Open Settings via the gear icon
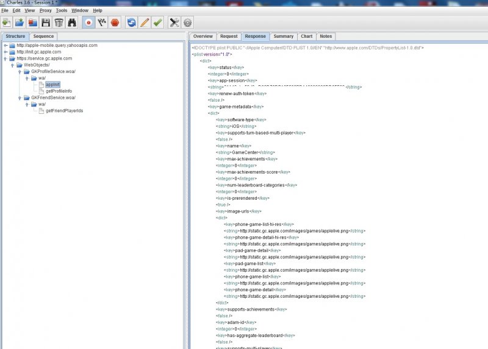 [187, 23]
